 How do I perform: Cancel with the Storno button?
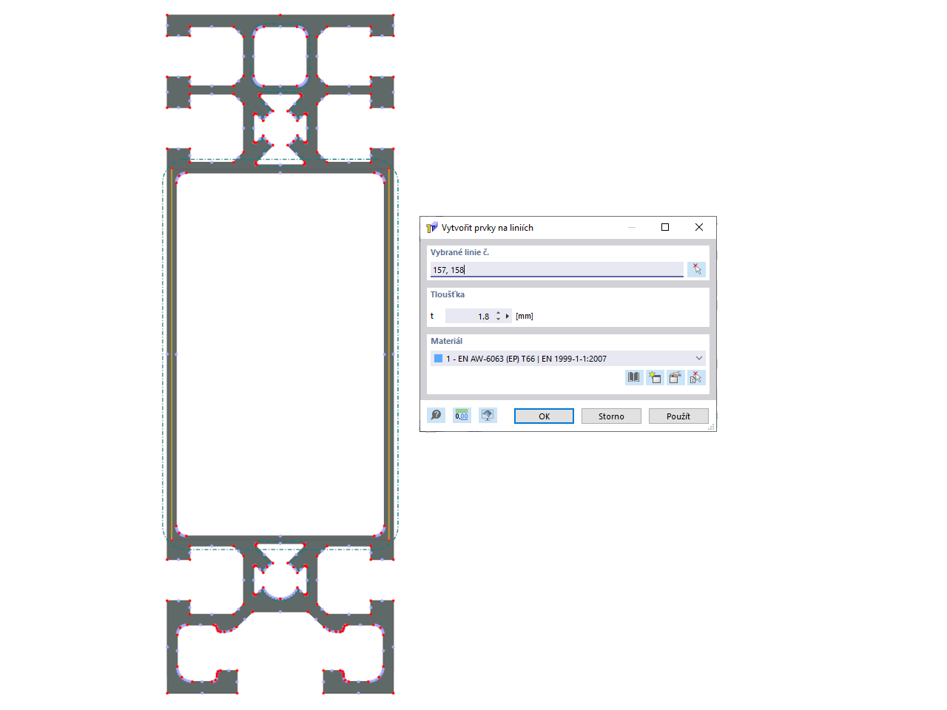(611, 416)
